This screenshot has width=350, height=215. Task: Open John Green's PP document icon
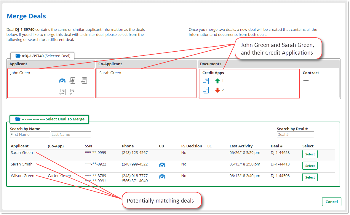[72, 92]
